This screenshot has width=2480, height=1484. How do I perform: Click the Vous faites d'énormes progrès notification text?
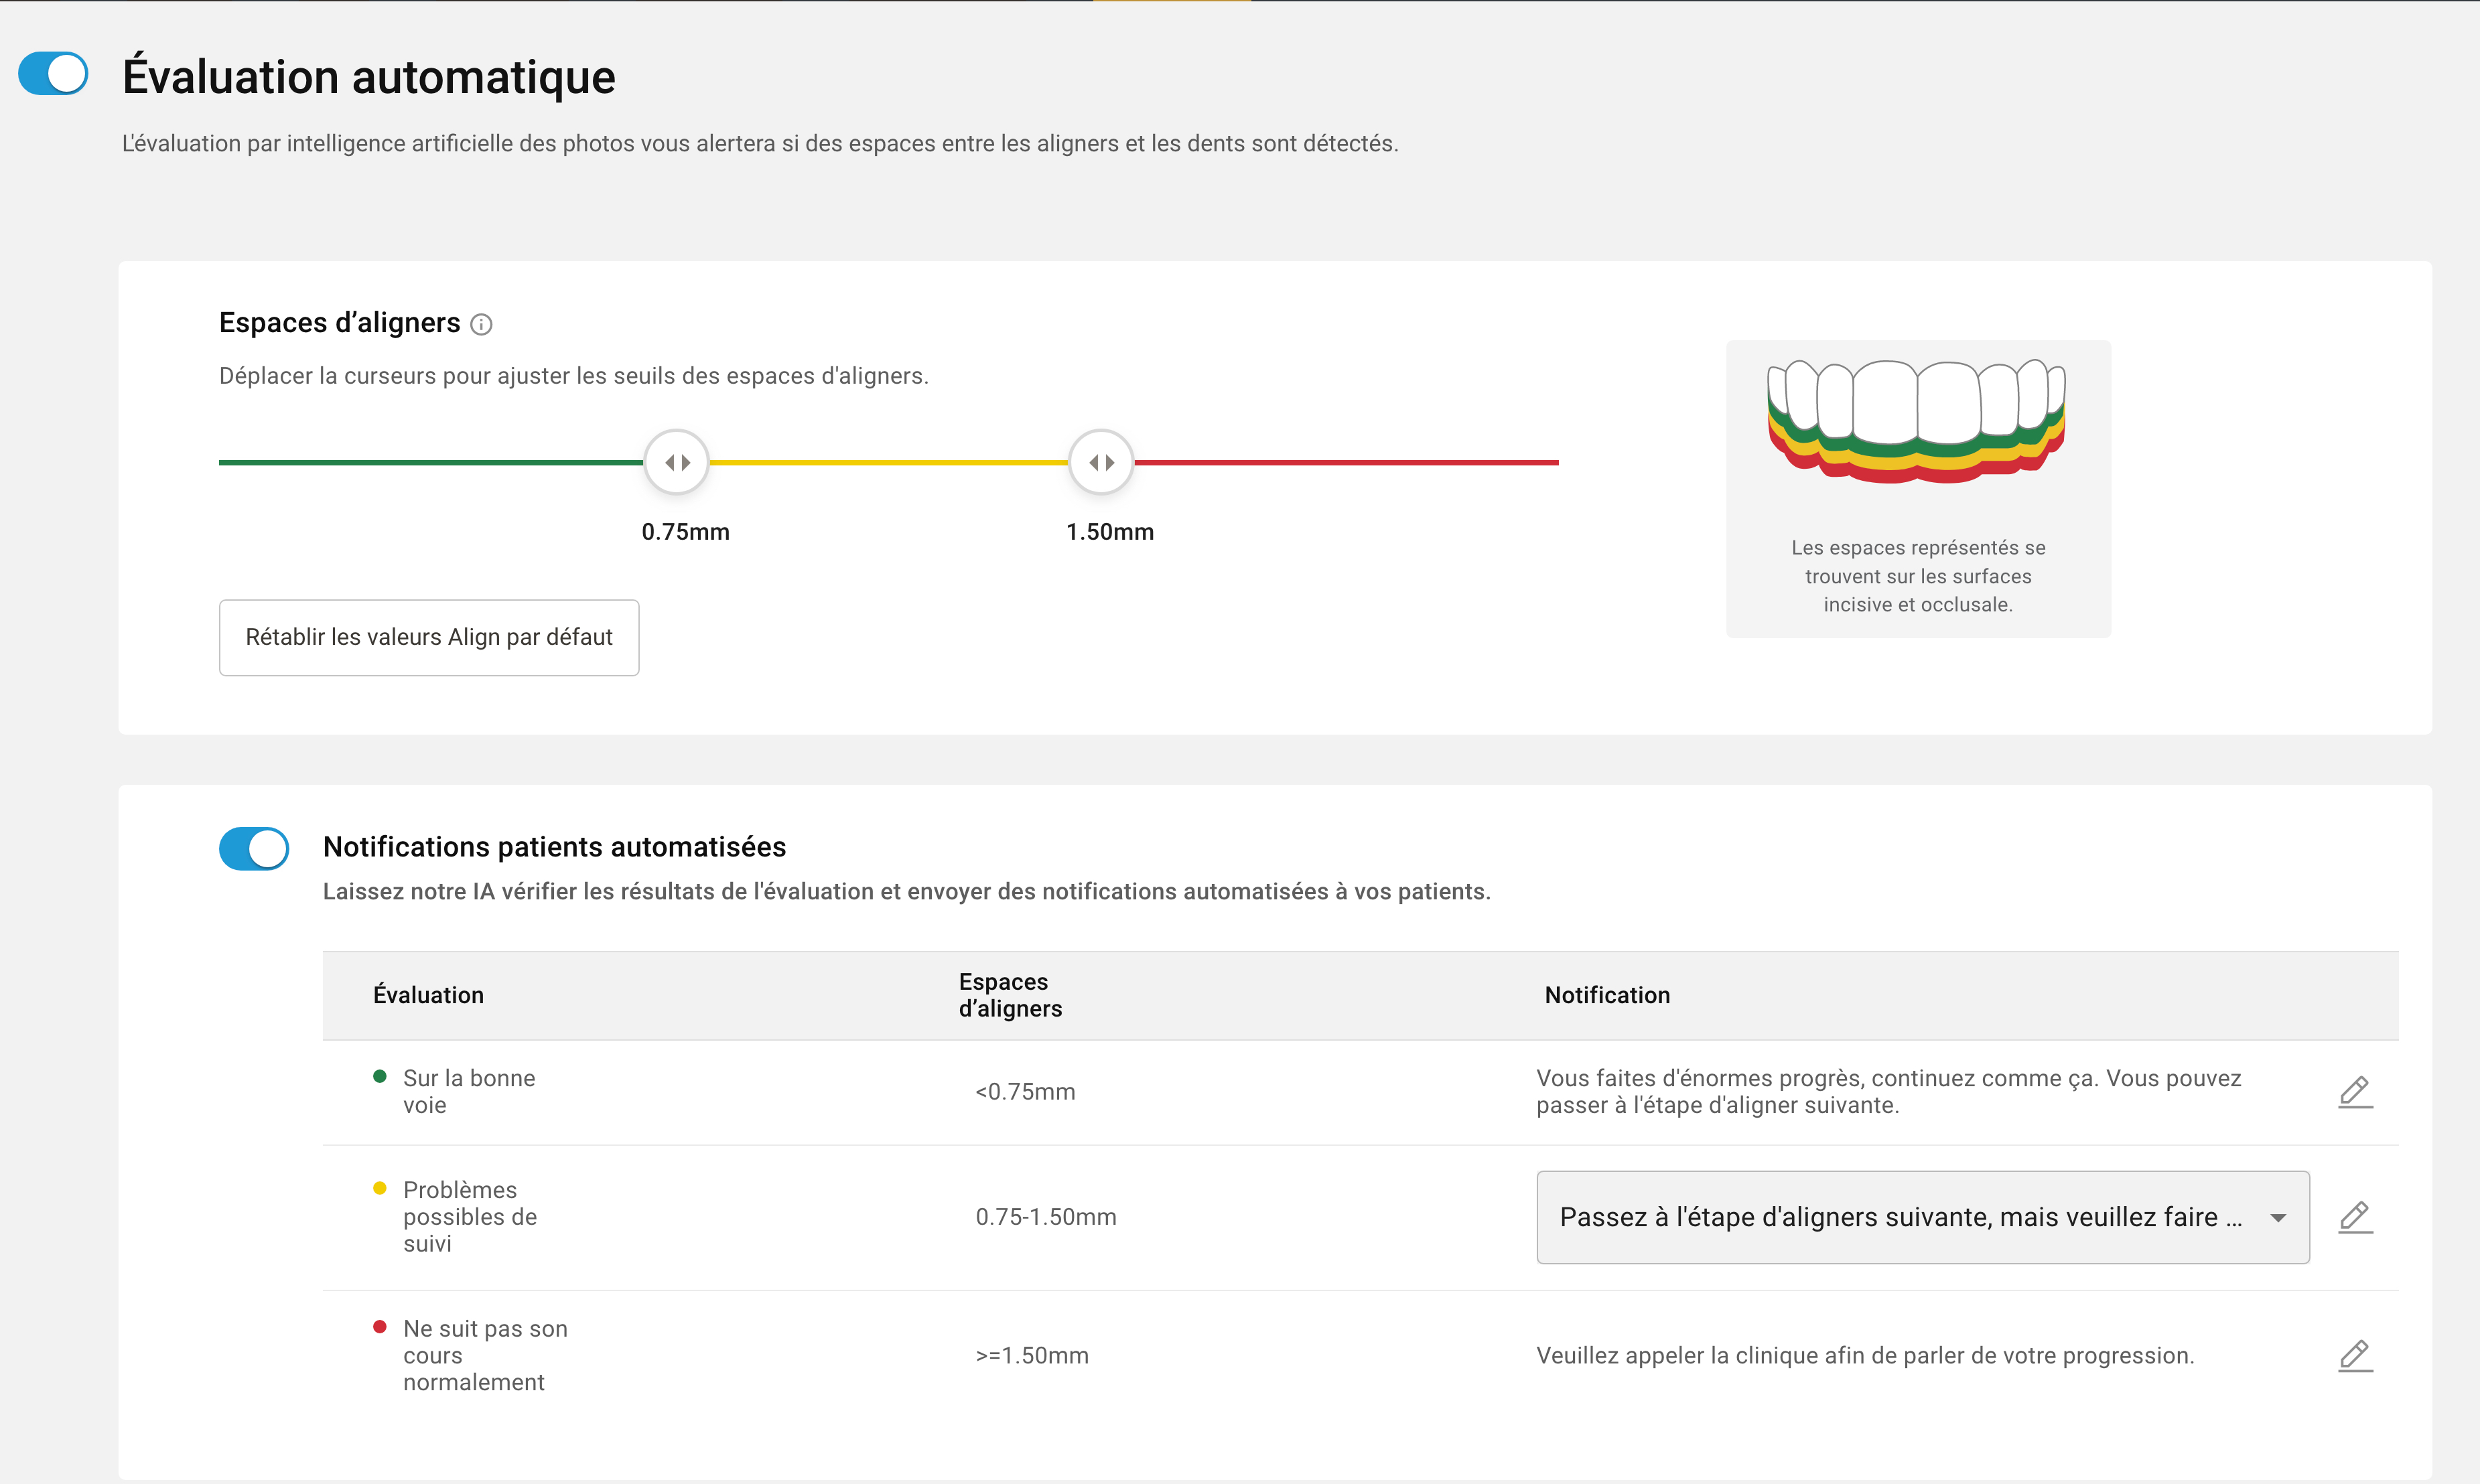click(x=1888, y=1092)
